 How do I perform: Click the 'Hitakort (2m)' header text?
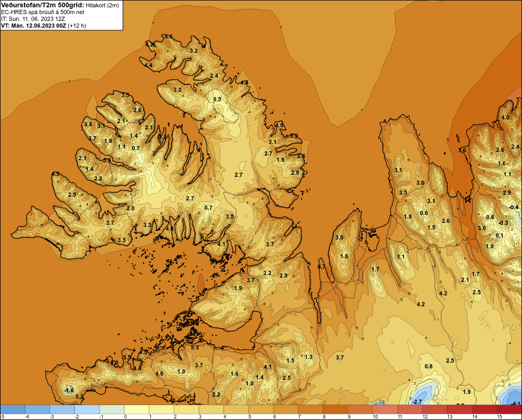(x=102, y=5)
